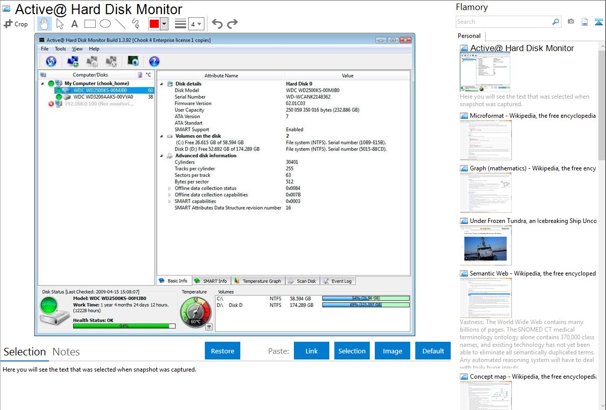Click the camera capture snapshot icon
The image size is (606, 410).
571,22
